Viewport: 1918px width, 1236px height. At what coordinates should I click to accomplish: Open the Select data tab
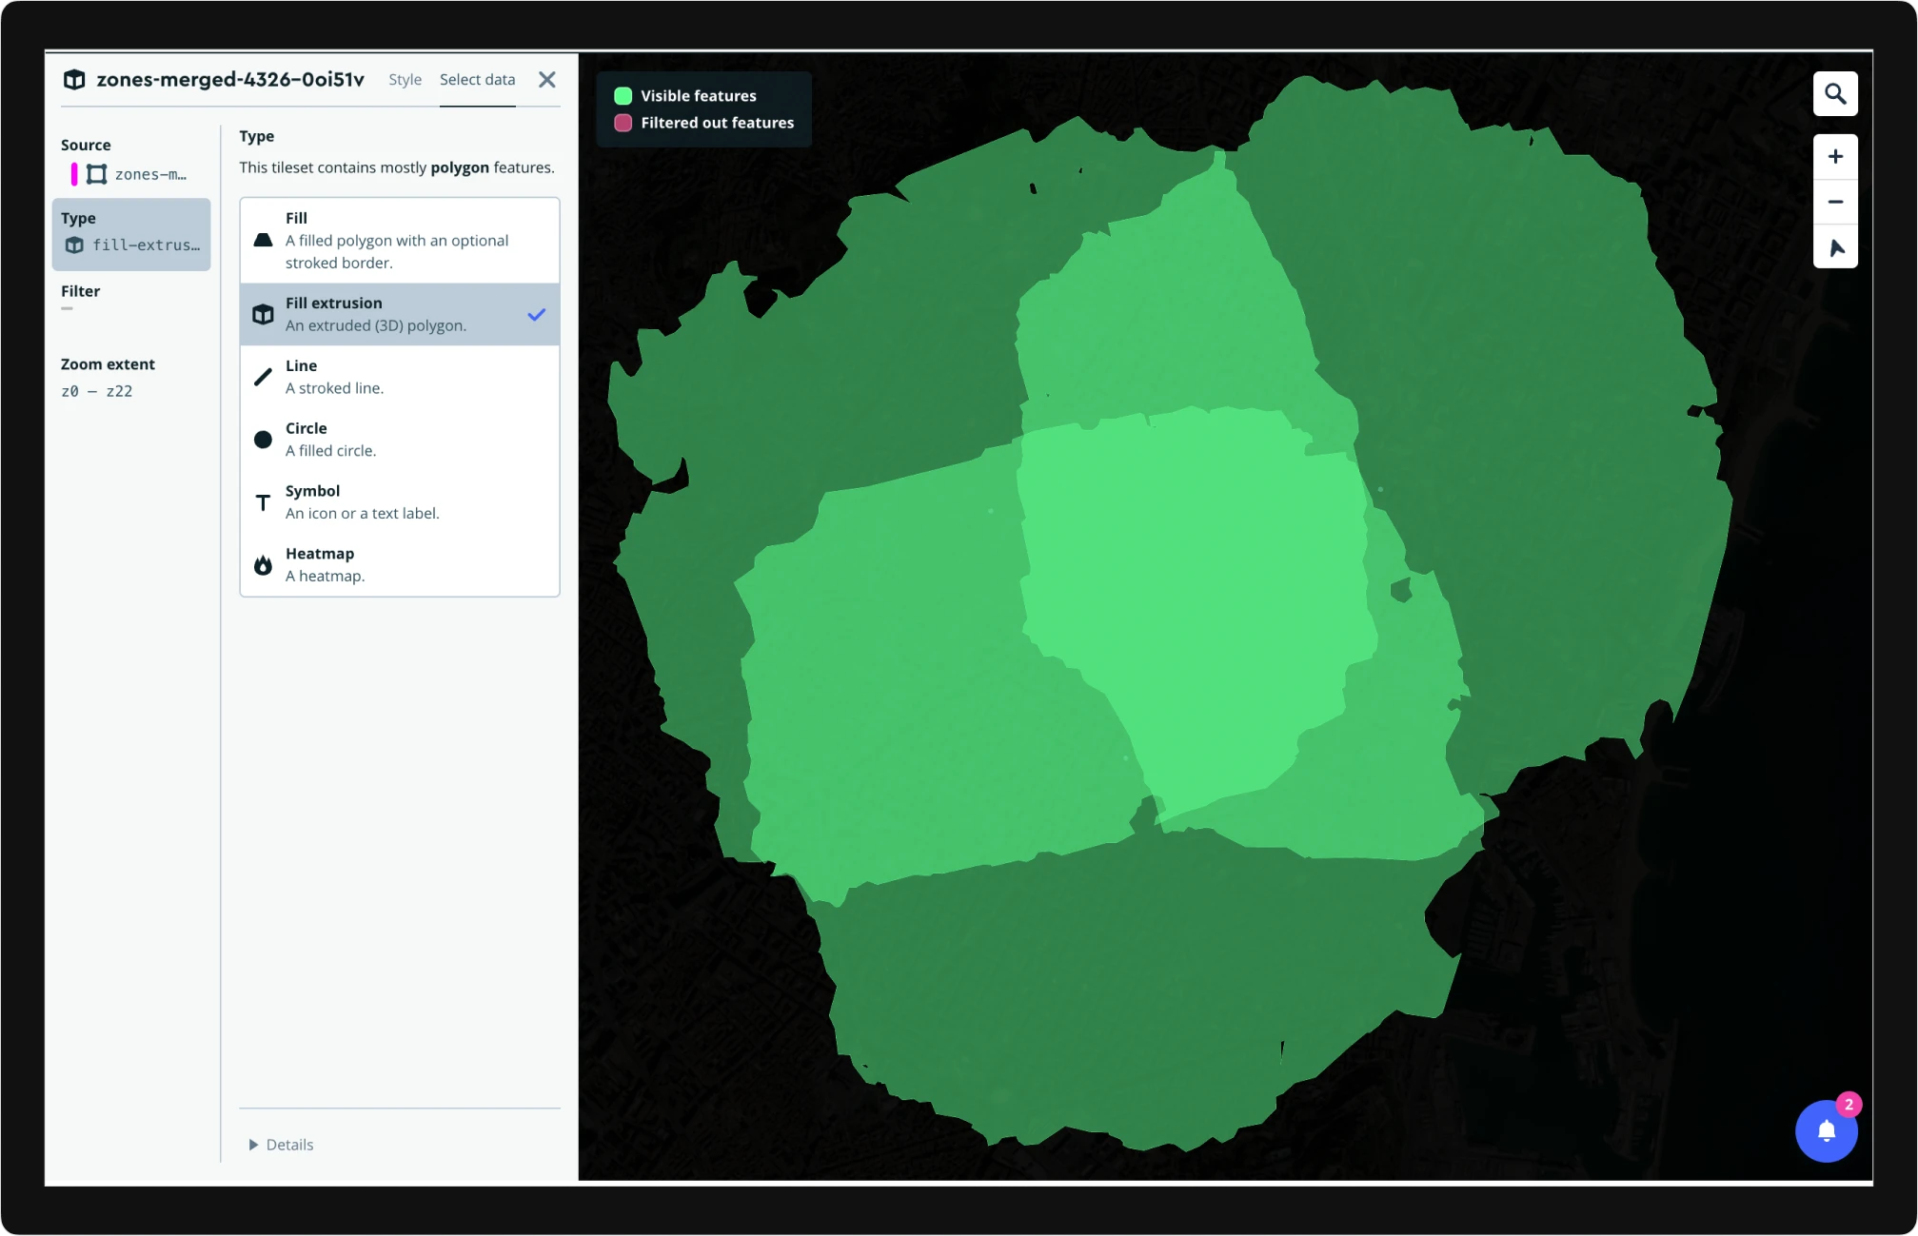(x=477, y=80)
